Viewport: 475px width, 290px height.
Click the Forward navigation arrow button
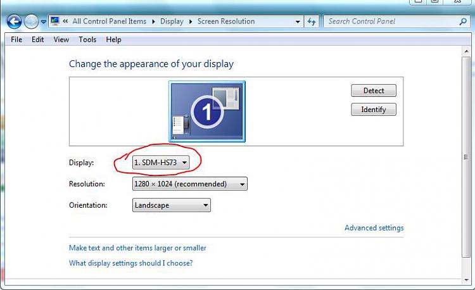(31, 22)
